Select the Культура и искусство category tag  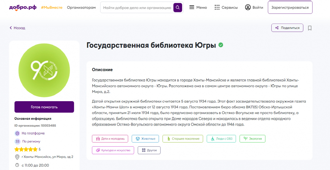113,150
